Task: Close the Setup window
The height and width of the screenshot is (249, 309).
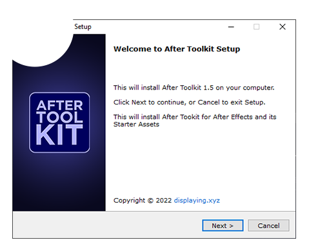Action: (283, 27)
